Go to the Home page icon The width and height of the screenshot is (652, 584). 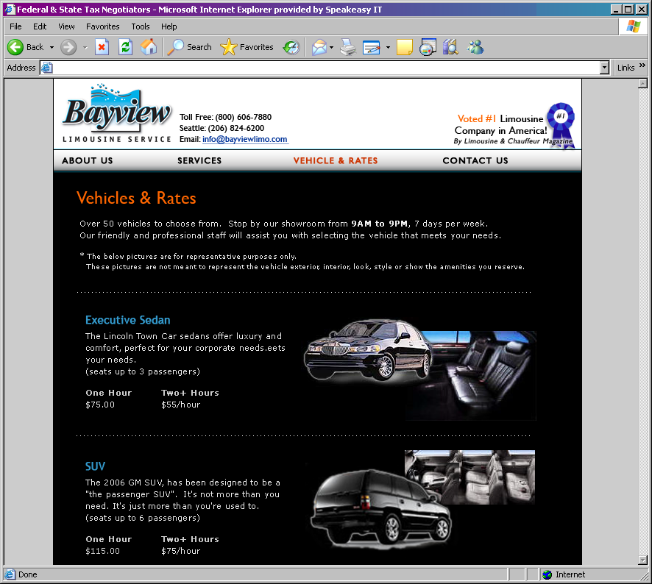(x=149, y=47)
